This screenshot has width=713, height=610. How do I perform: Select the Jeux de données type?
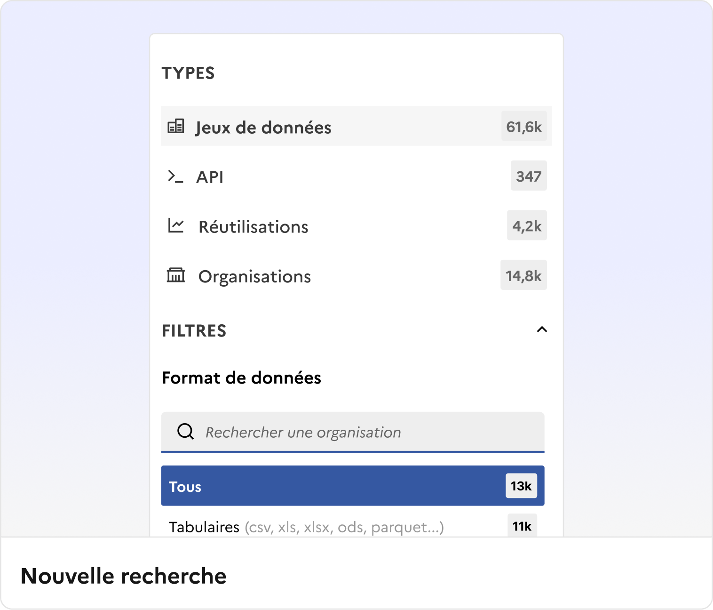point(263,127)
